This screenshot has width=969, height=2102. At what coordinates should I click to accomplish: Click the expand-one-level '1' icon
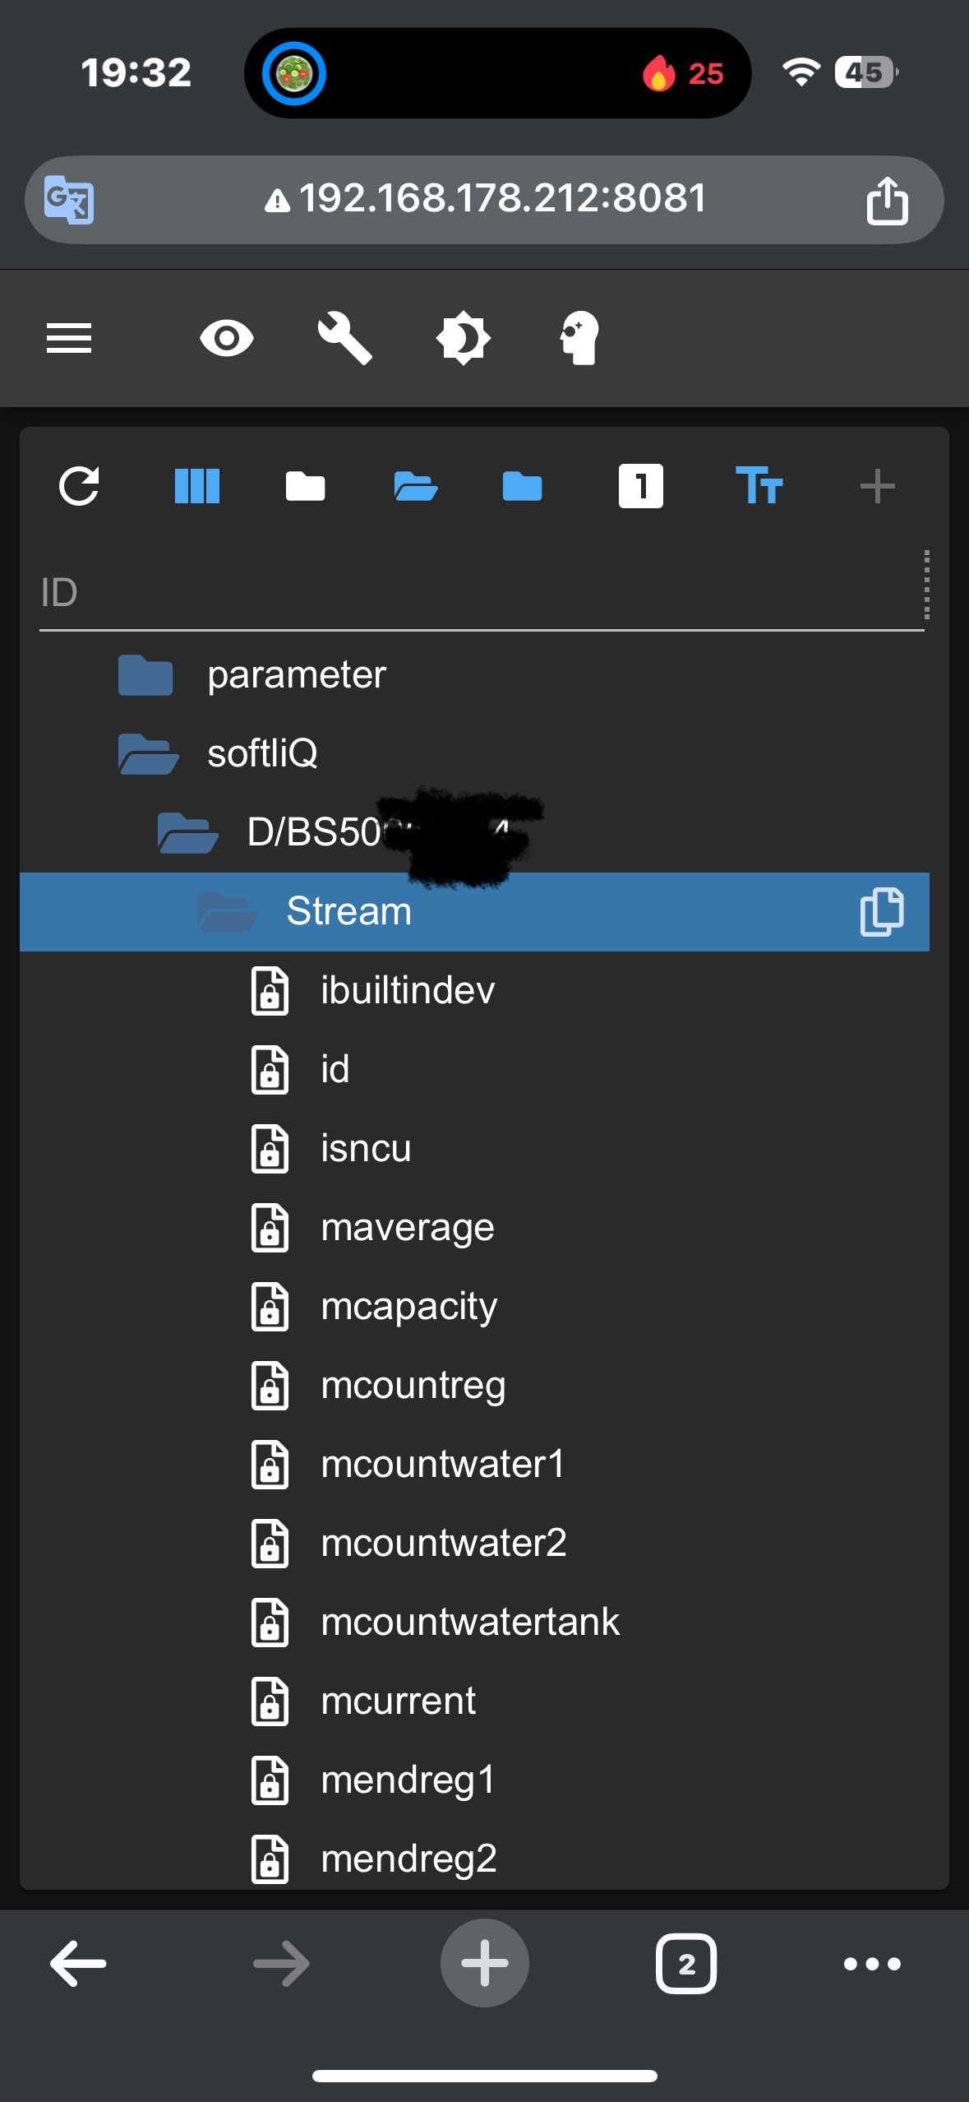640,486
